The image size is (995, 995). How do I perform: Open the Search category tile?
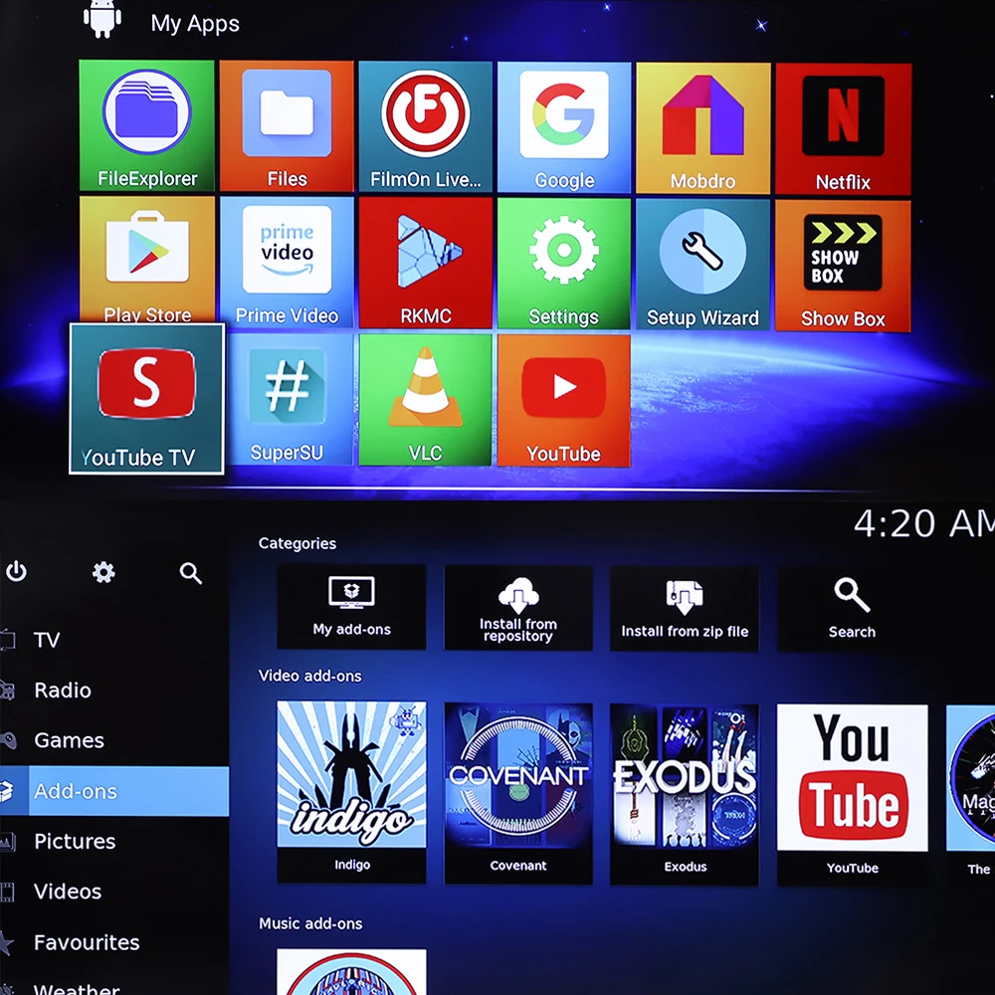(852, 609)
